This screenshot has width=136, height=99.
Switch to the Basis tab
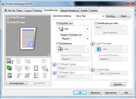coord(20,11)
